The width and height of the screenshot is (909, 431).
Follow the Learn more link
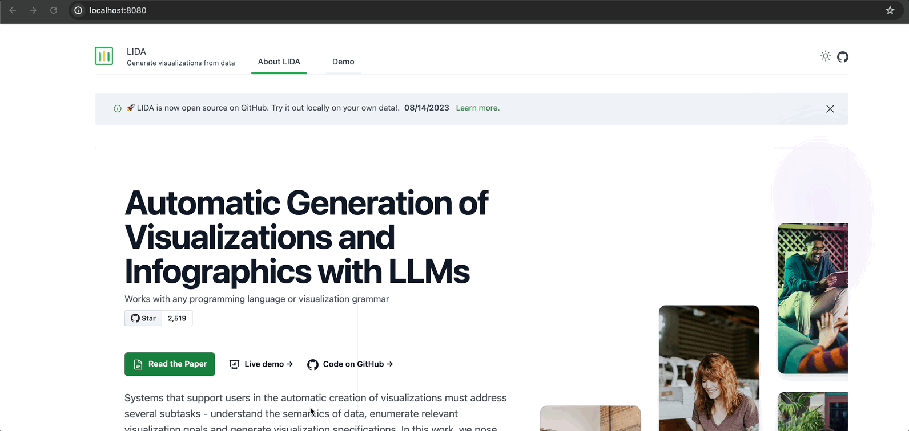pyautogui.click(x=478, y=108)
